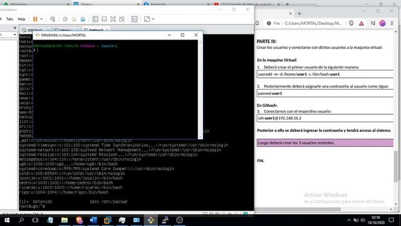The image size is (401, 226).
Task: Click the browser profile avatar icon
Action: (382, 23)
